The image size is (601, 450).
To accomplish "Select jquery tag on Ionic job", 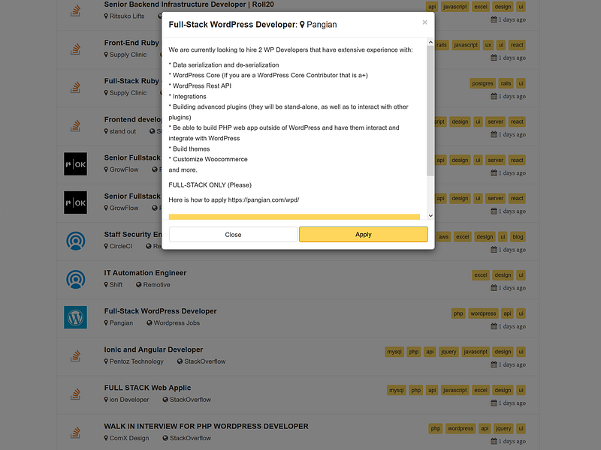I will point(448,352).
